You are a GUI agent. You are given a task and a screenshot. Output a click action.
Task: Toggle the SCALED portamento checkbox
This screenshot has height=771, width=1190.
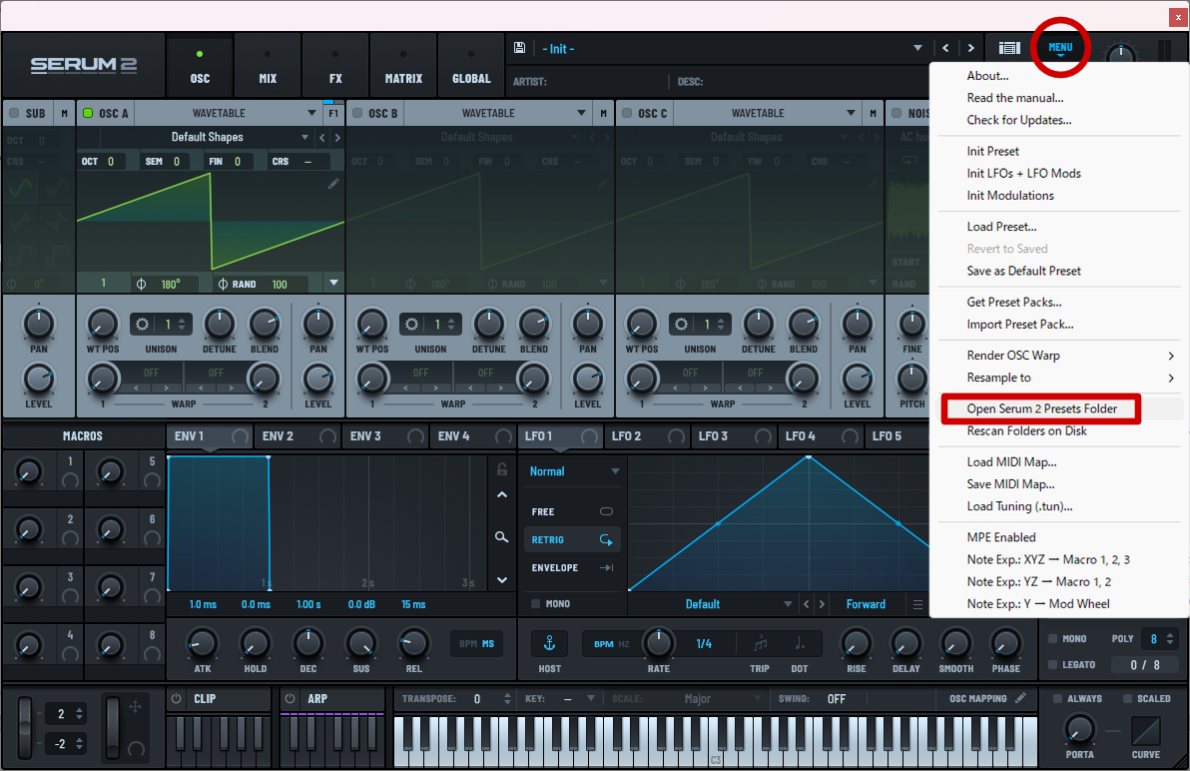[1128, 698]
